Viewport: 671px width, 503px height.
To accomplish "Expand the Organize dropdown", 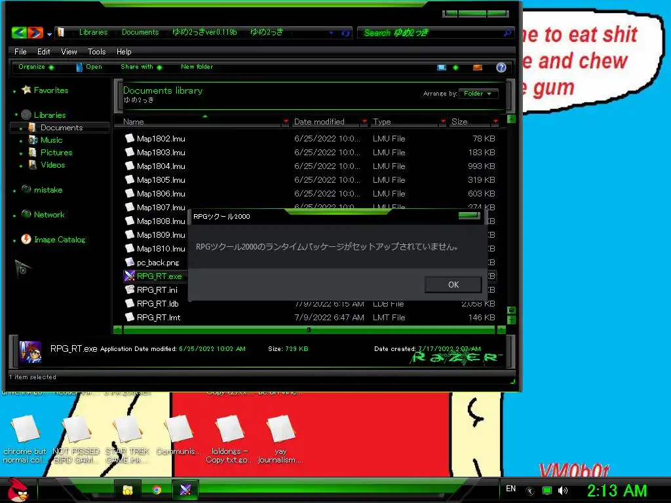I will (x=36, y=67).
